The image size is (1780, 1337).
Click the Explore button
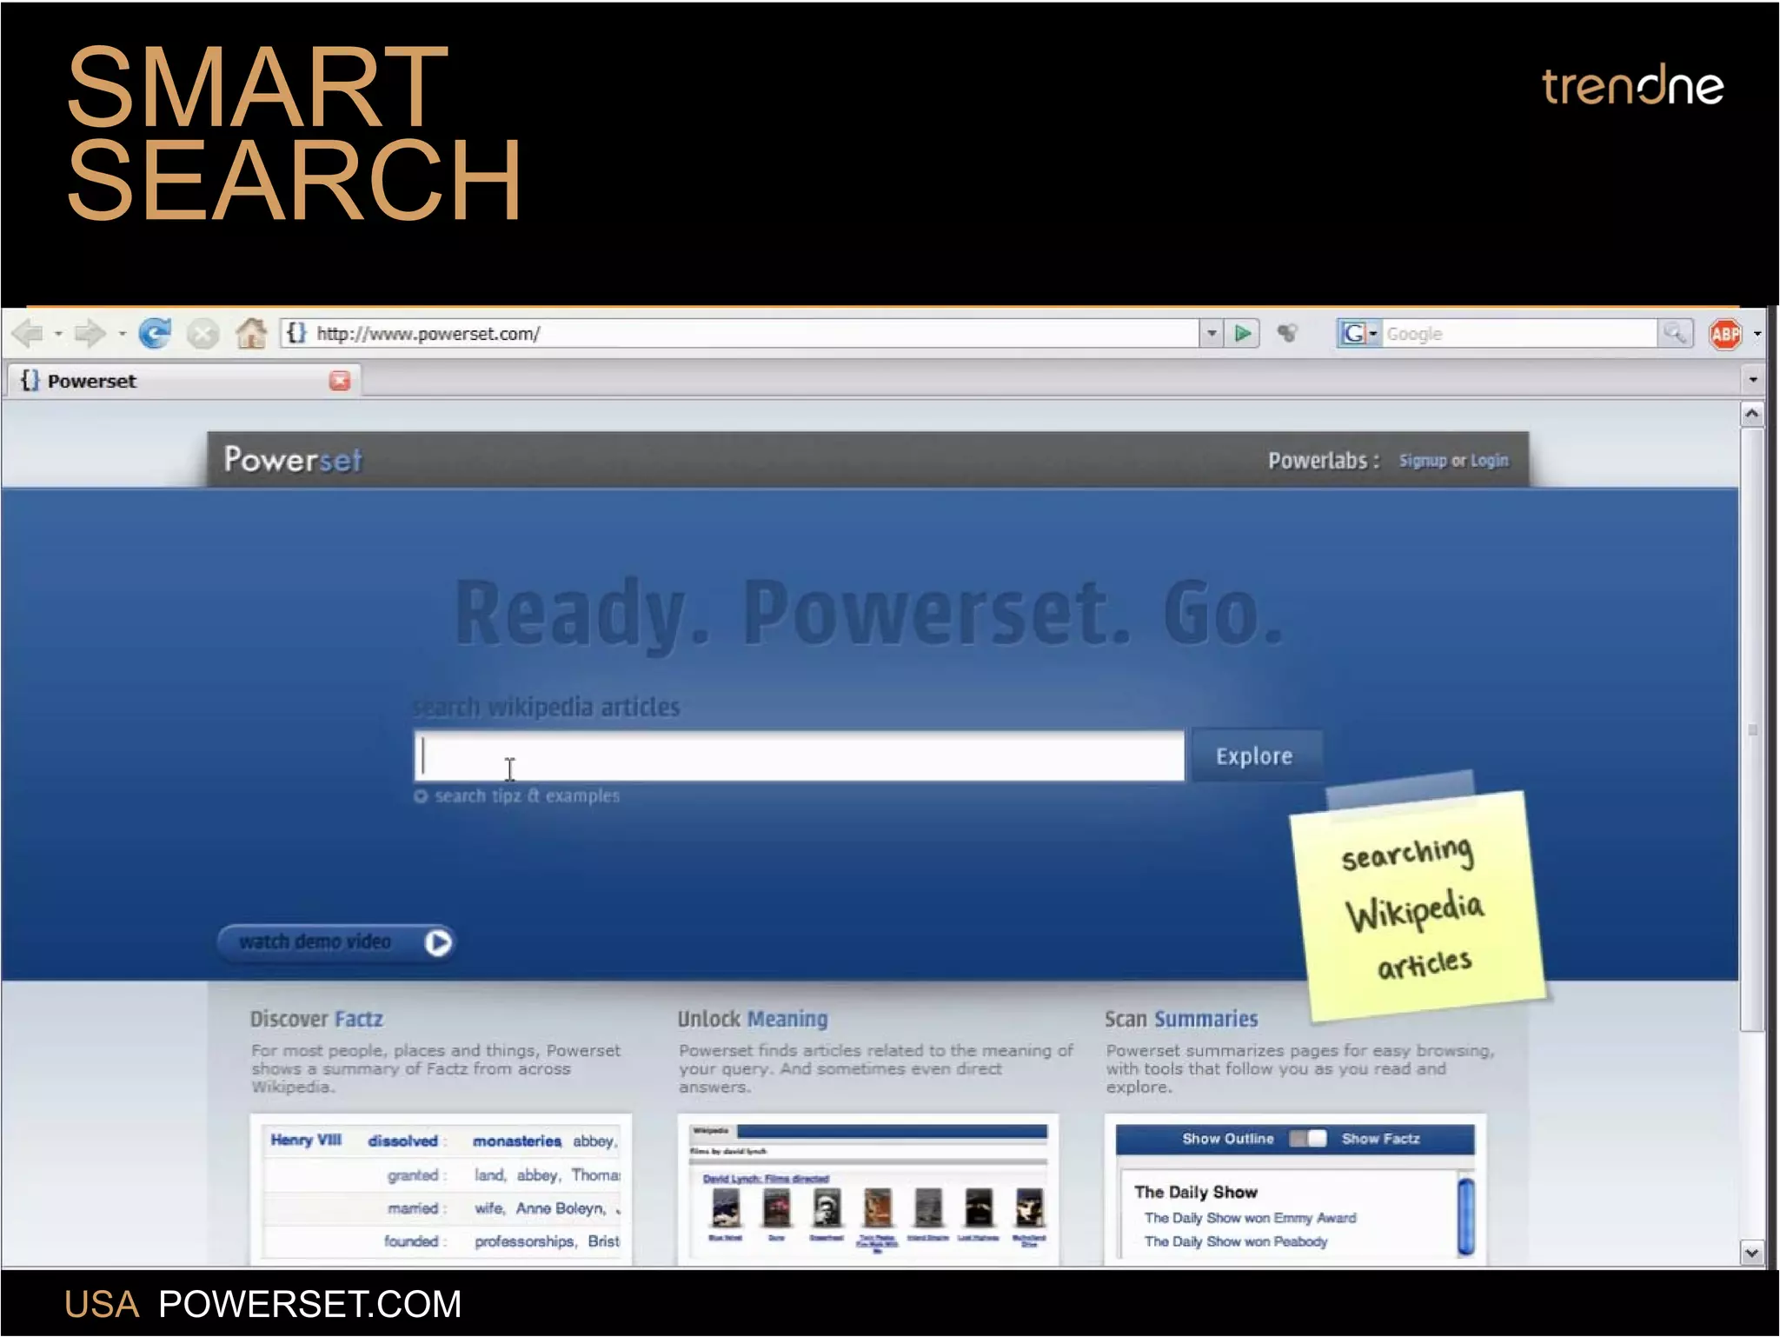(x=1255, y=755)
